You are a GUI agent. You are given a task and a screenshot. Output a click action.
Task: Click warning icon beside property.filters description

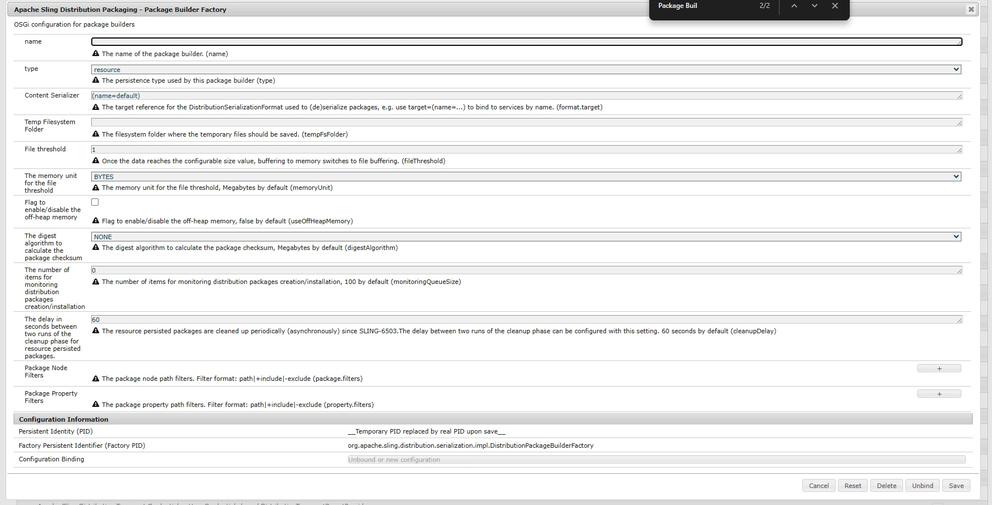coord(96,405)
